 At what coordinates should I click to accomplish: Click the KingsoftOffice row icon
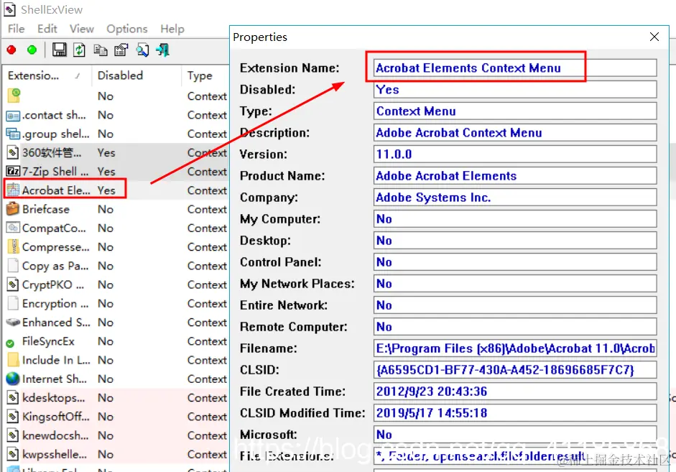click(13, 417)
